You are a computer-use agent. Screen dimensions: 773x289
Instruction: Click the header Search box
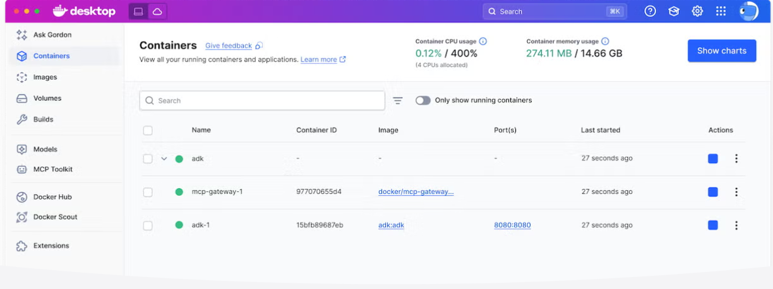point(555,11)
